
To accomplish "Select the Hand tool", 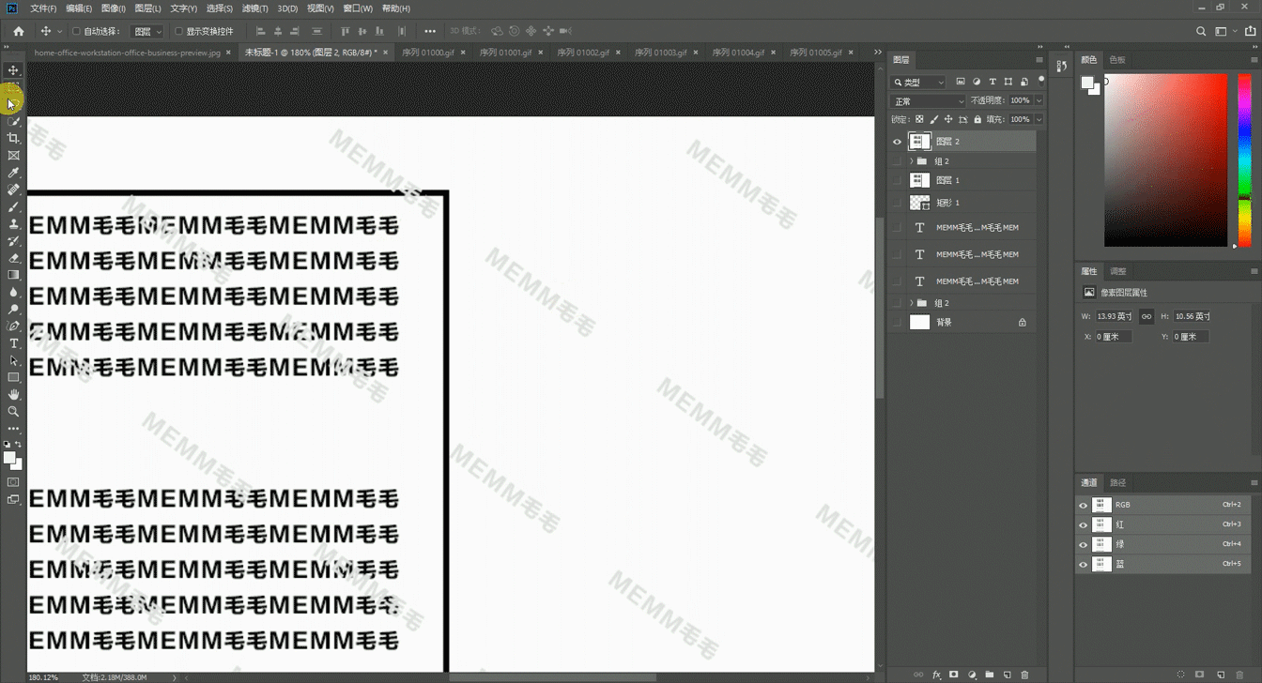I will click(13, 394).
